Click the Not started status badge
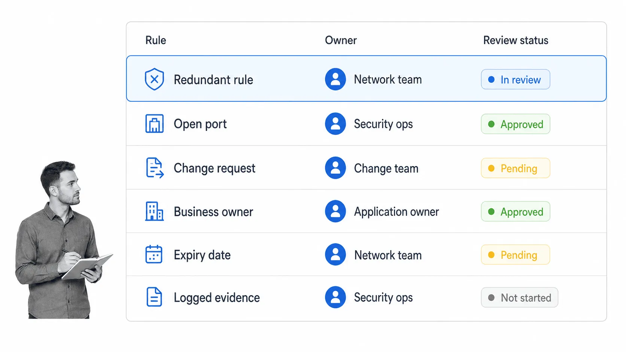Viewport: 626px width, 352px height. click(x=520, y=297)
